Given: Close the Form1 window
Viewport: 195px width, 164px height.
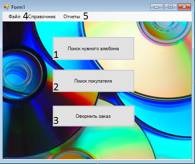Looking at the screenshot, I should tap(184, 7).
